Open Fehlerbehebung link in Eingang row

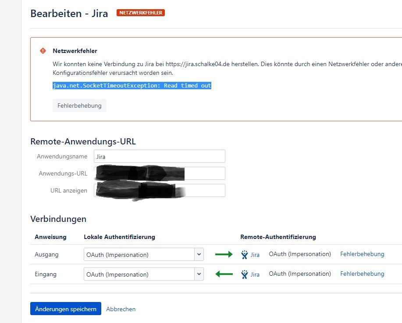[x=362, y=274]
